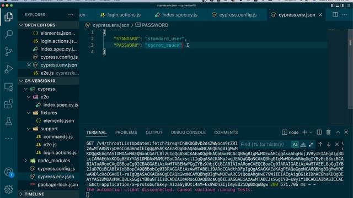
Task: Click the "standard_user" value on line 2
Action: pyautogui.click(x=165, y=38)
